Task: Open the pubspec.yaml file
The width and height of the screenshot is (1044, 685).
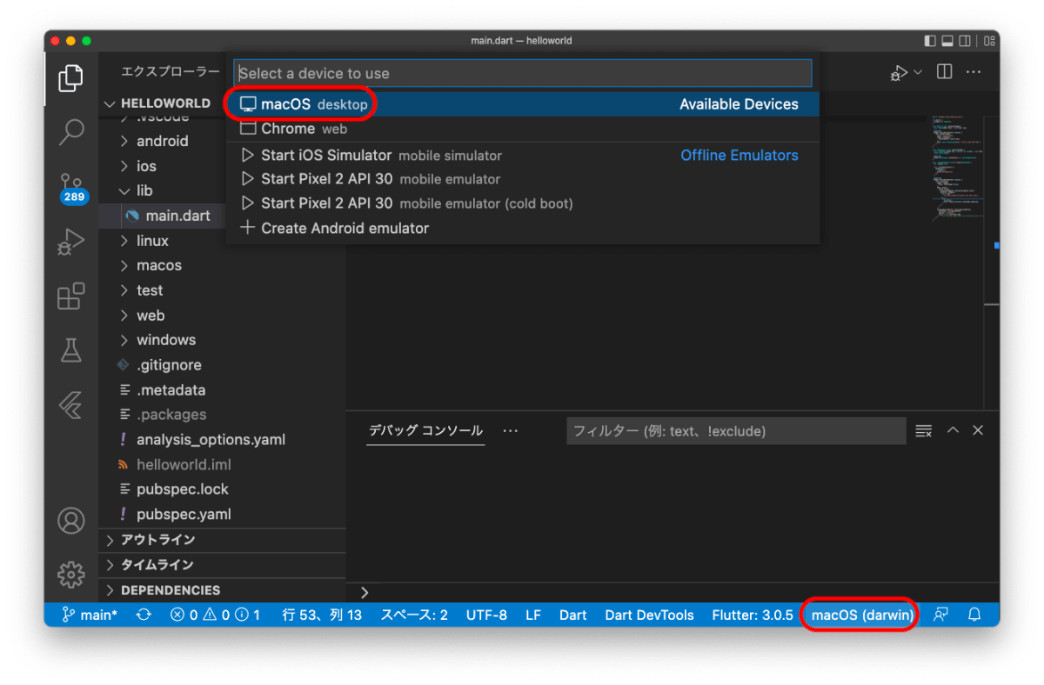Action: click(222, 515)
